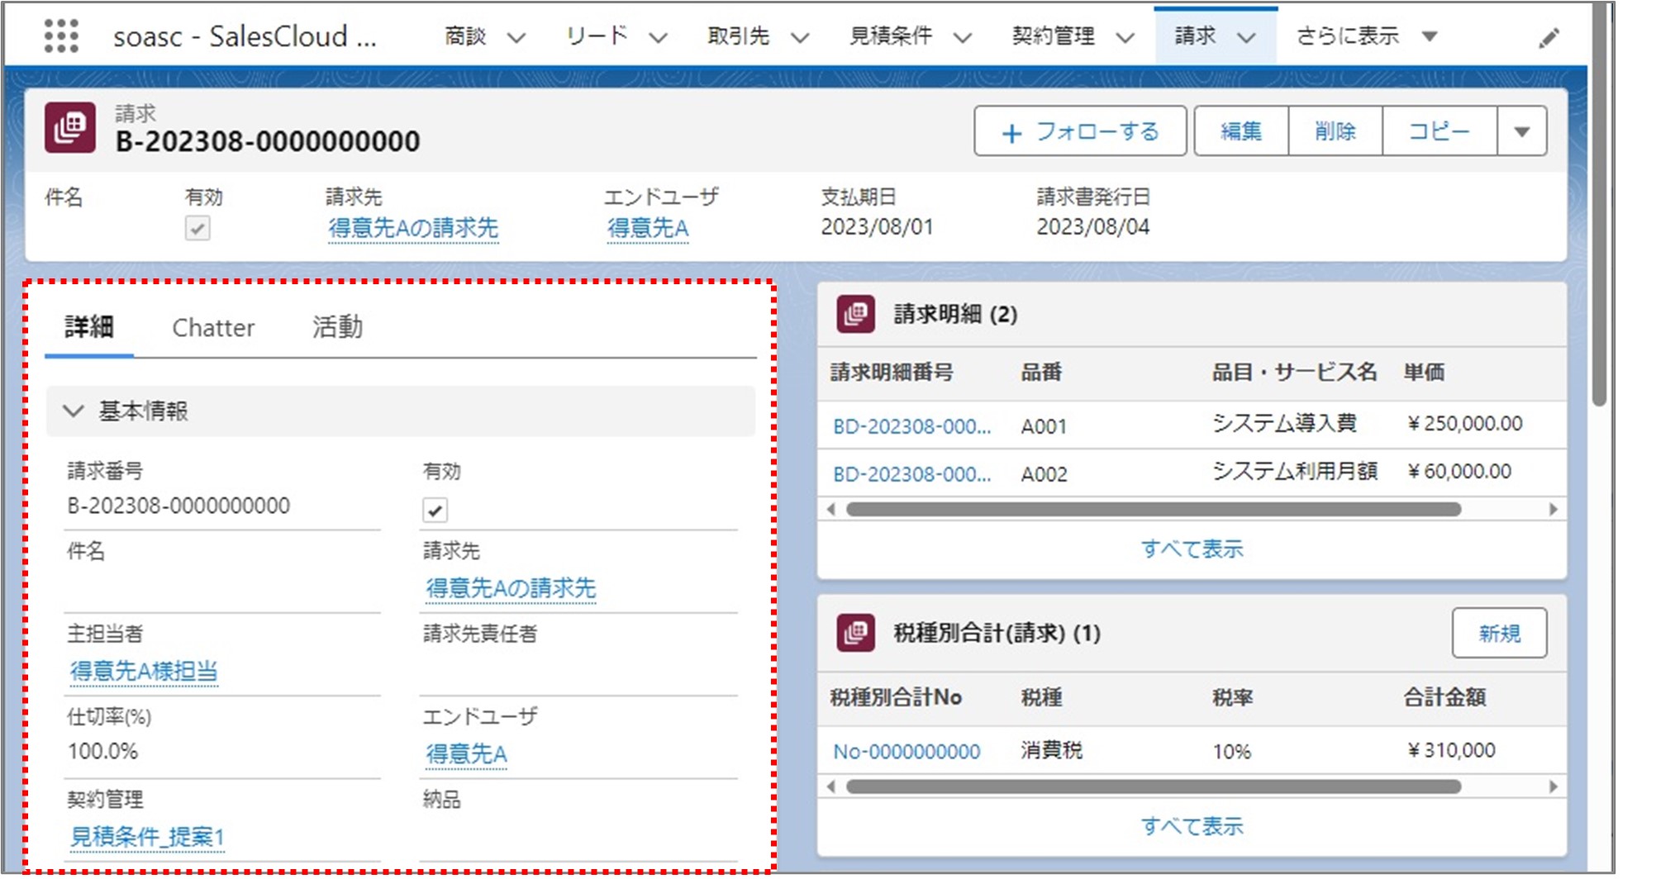The image size is (1675, 879).
Task: Click the 単価 column header
Action: pyautogui.click(x=1424, y=373)
